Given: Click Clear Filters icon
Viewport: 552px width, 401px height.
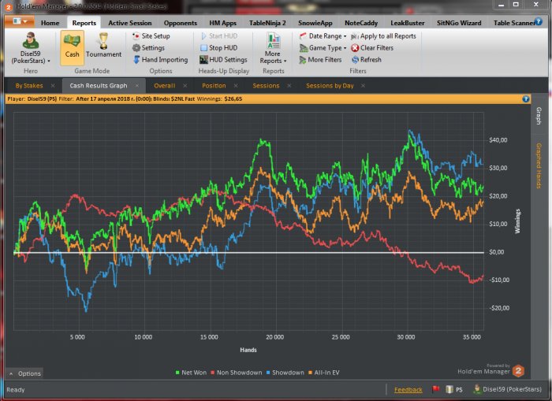Looking at the screenshot, I should click(x=356, y=48).
